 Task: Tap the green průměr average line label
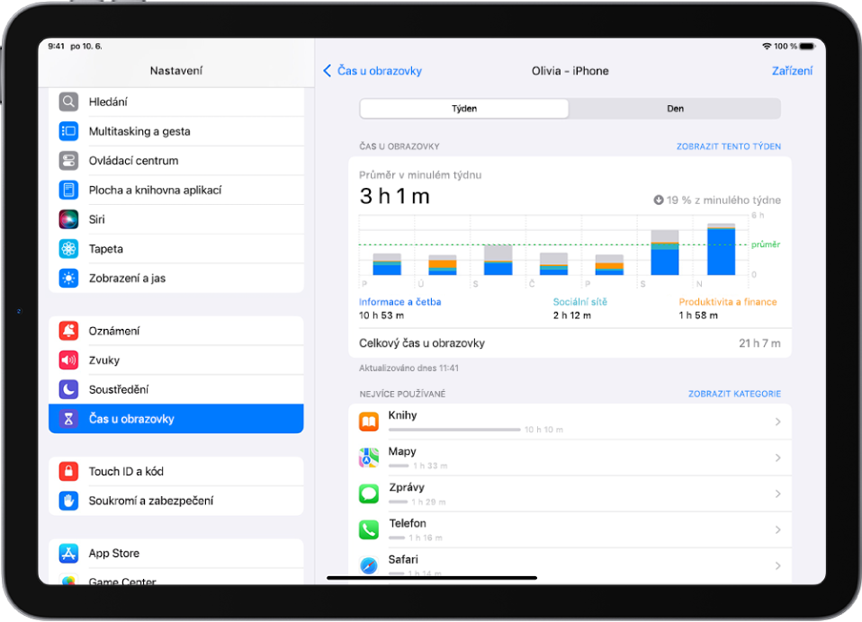click(765, 244)
